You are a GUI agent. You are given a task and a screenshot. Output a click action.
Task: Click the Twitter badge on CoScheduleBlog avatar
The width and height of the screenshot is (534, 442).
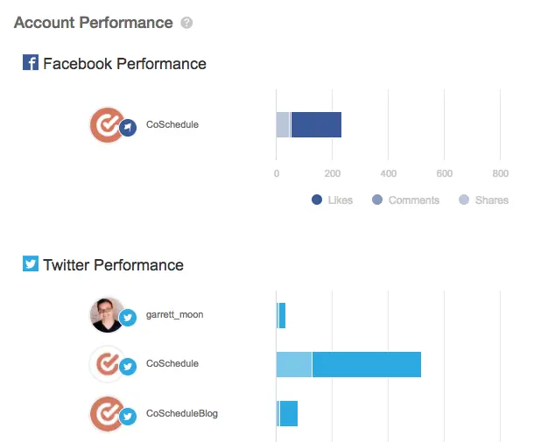click(x=128, y=417)
